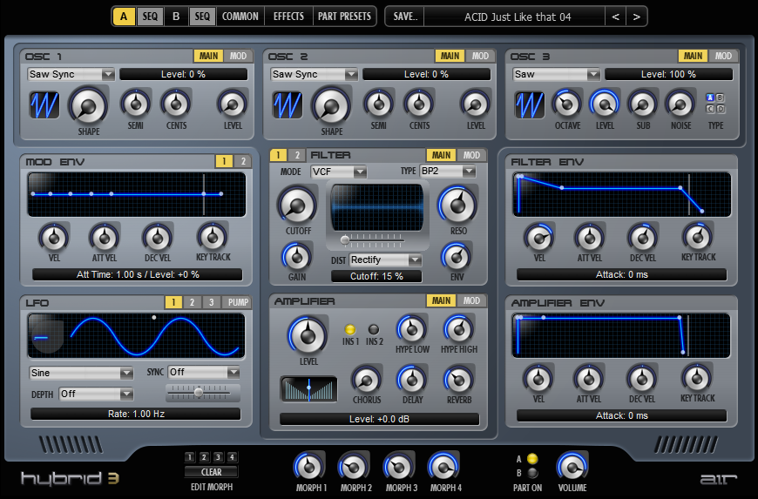
Task: Go to next preset with > button
Action: (637, 17)
